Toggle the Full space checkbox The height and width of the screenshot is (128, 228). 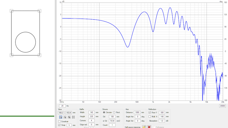coord(154,127)
